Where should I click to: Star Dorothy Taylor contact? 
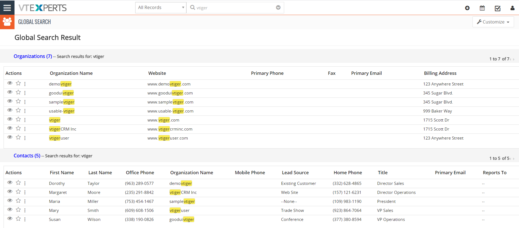(x=18, y=182)
